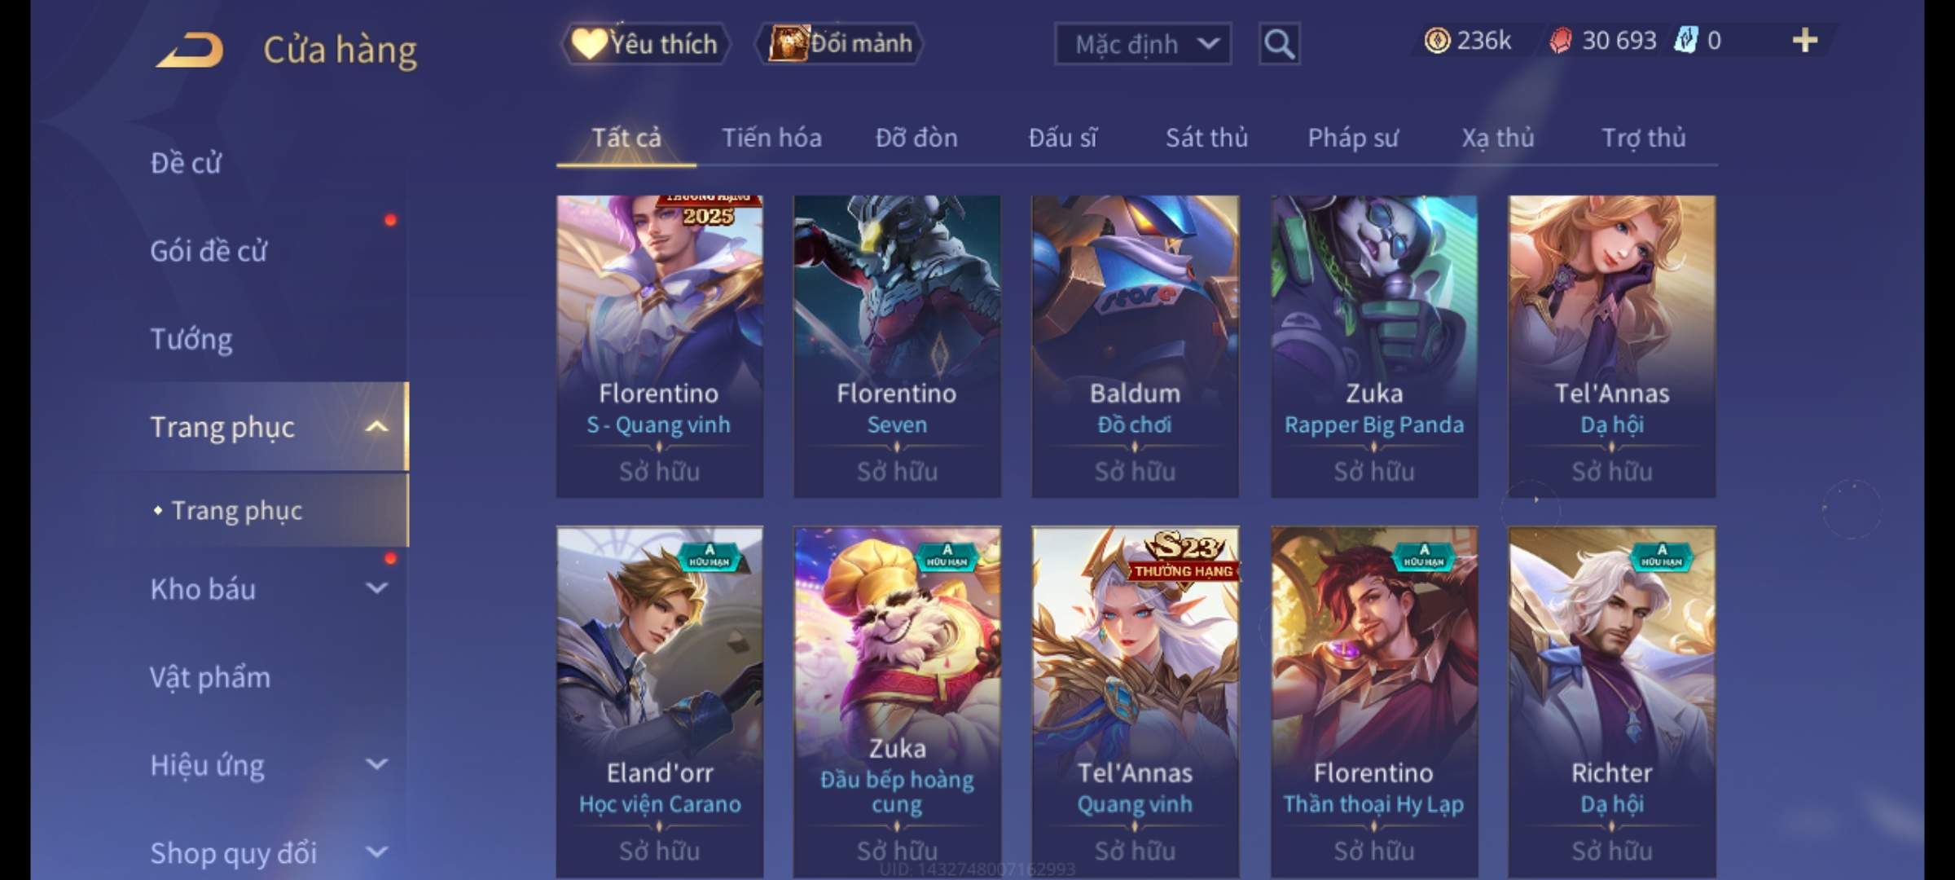Open Đổi mảnh fragment exchange
The width and height of the screenshot is (1955, 880).
tap(841, 43)
